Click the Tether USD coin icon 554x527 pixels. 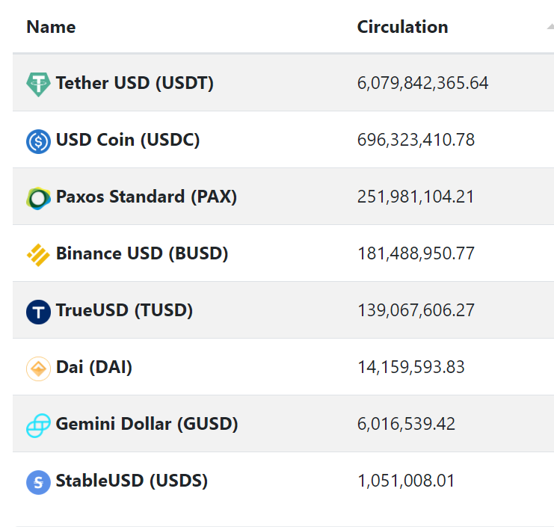(38, 84)
